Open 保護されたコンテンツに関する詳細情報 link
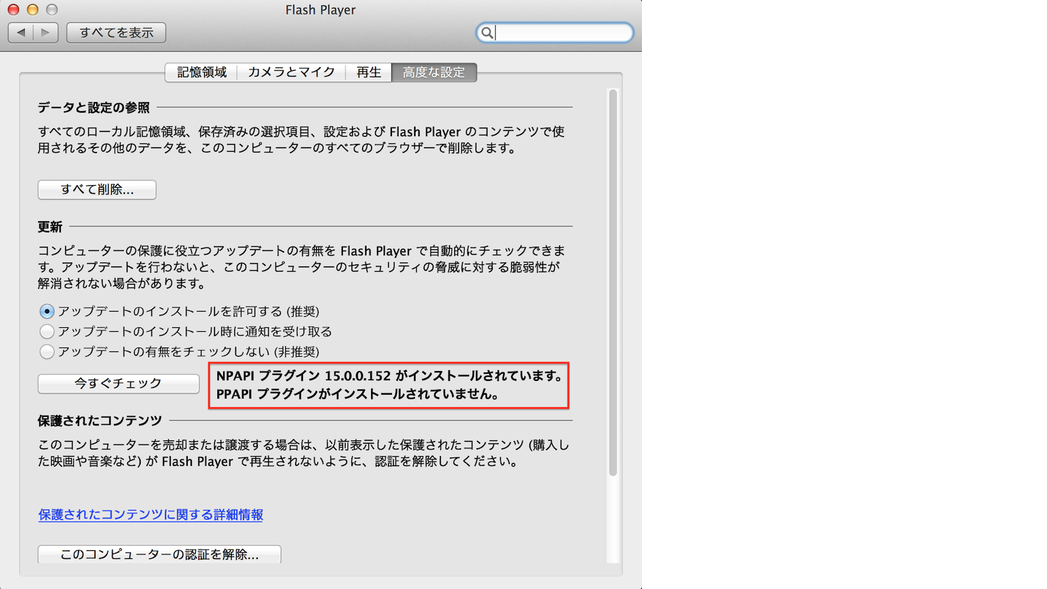This screenshot has height=589, width=1047. pos(151,514)
